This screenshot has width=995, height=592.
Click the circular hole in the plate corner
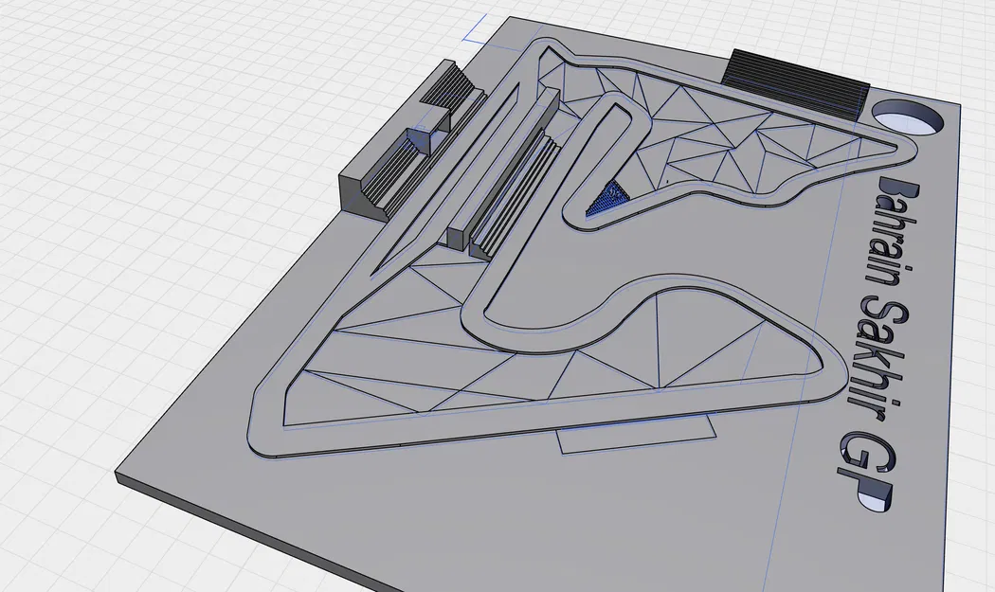click(907, 117)
